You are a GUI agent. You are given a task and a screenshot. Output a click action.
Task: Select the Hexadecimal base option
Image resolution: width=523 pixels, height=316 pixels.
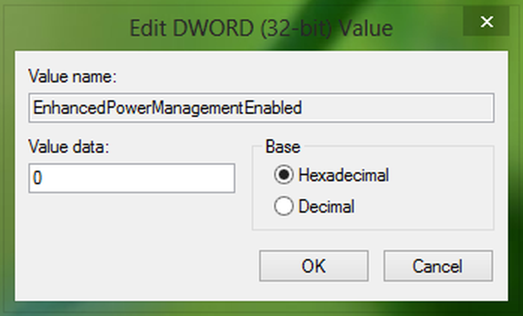point(331,175)
